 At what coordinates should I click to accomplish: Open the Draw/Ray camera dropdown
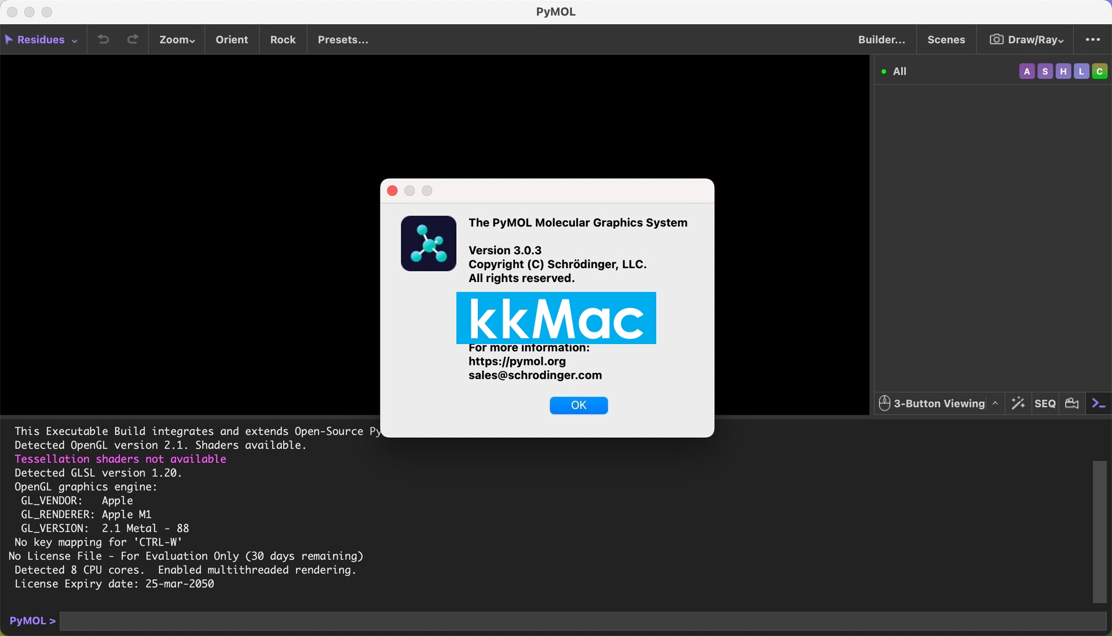click(x=1026, y=39)
